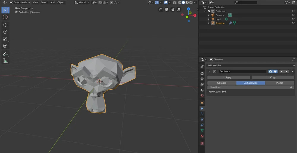Select the Cursor tool in toolbar
Image resolution: width=297 pixels, height=153 pixels.
click(x=5, y=17)
